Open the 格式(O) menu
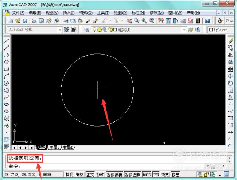The width and height of the screenshot is (237, 180). pyautogui.click(x=86, y=13)
